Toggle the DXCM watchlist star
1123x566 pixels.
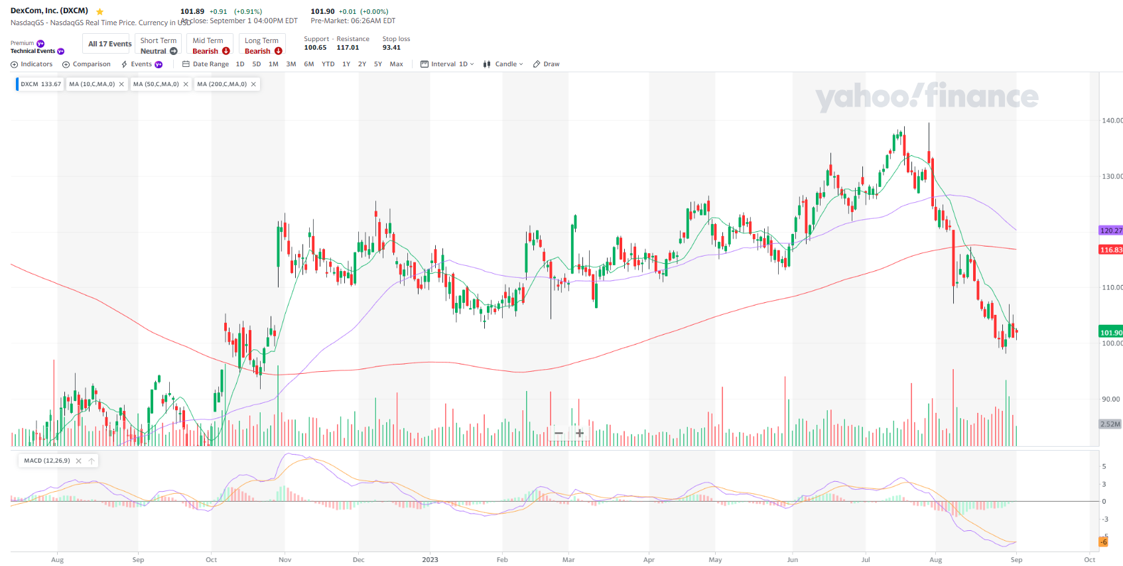coord(99,11)
